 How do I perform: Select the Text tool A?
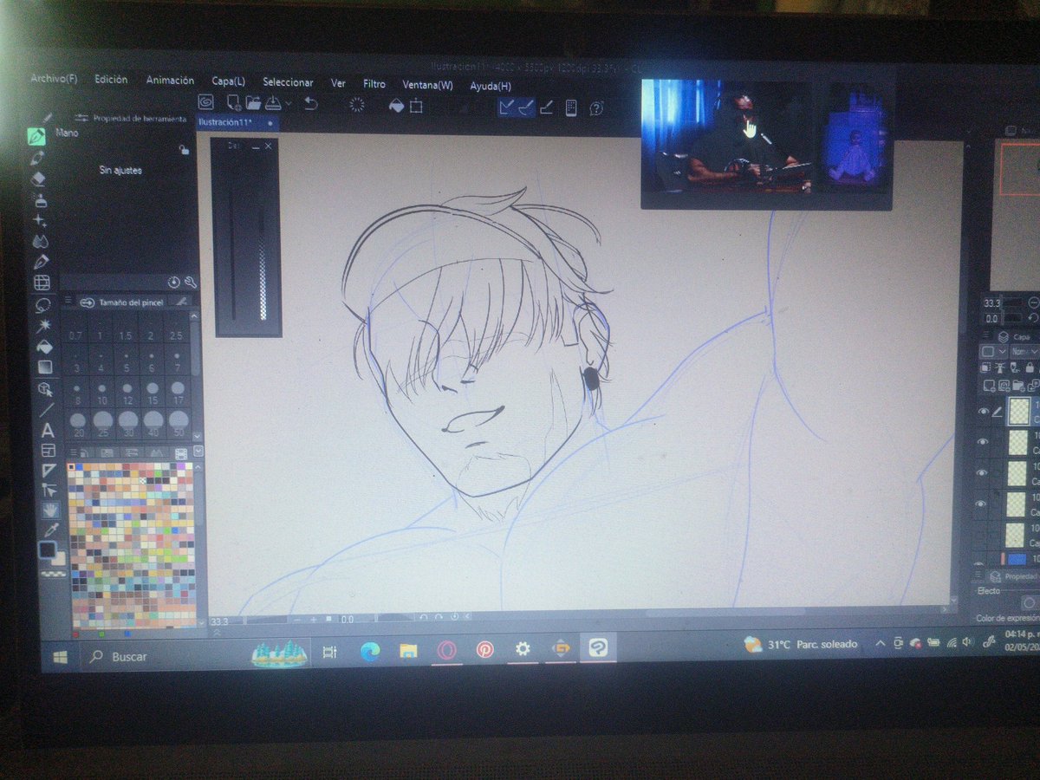click(x=48, y=430)
